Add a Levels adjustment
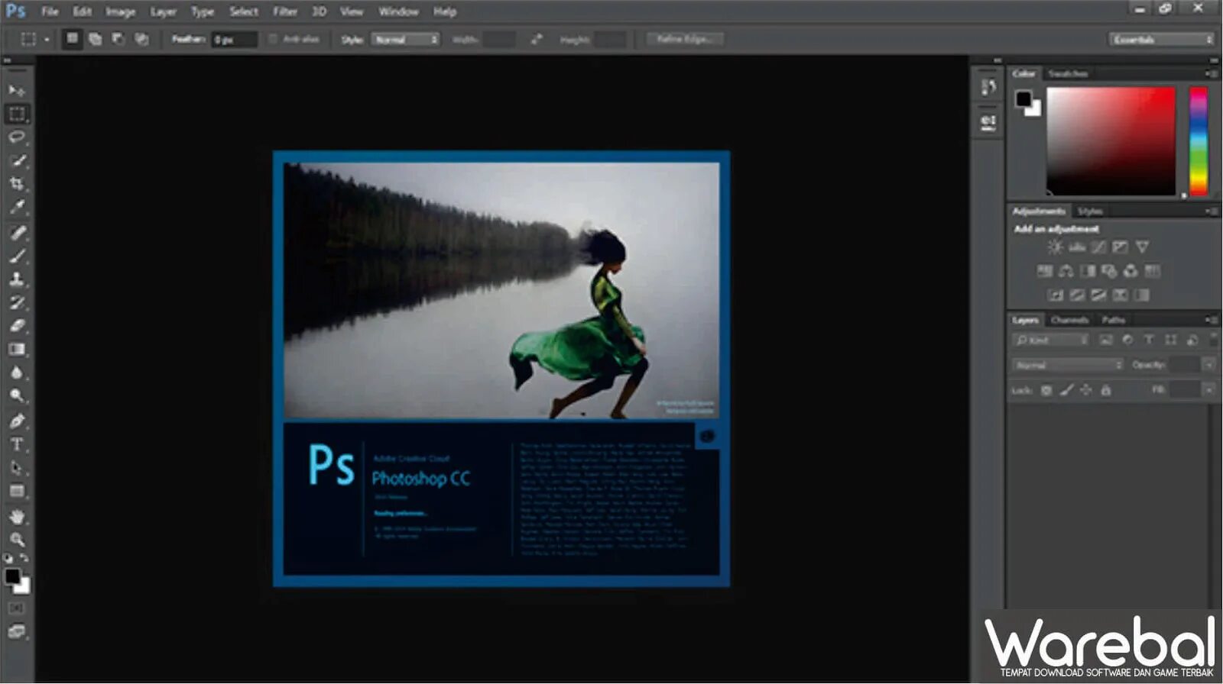Viewport: 1223px width, 684px height. click(1077, 247)
